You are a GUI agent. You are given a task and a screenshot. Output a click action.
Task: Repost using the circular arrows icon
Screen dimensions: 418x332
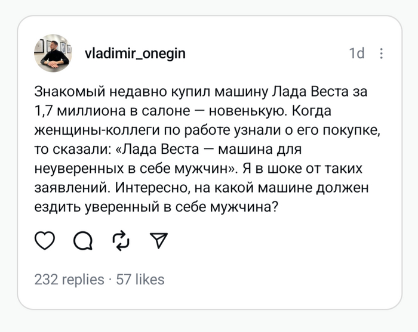tap(121, 240)
